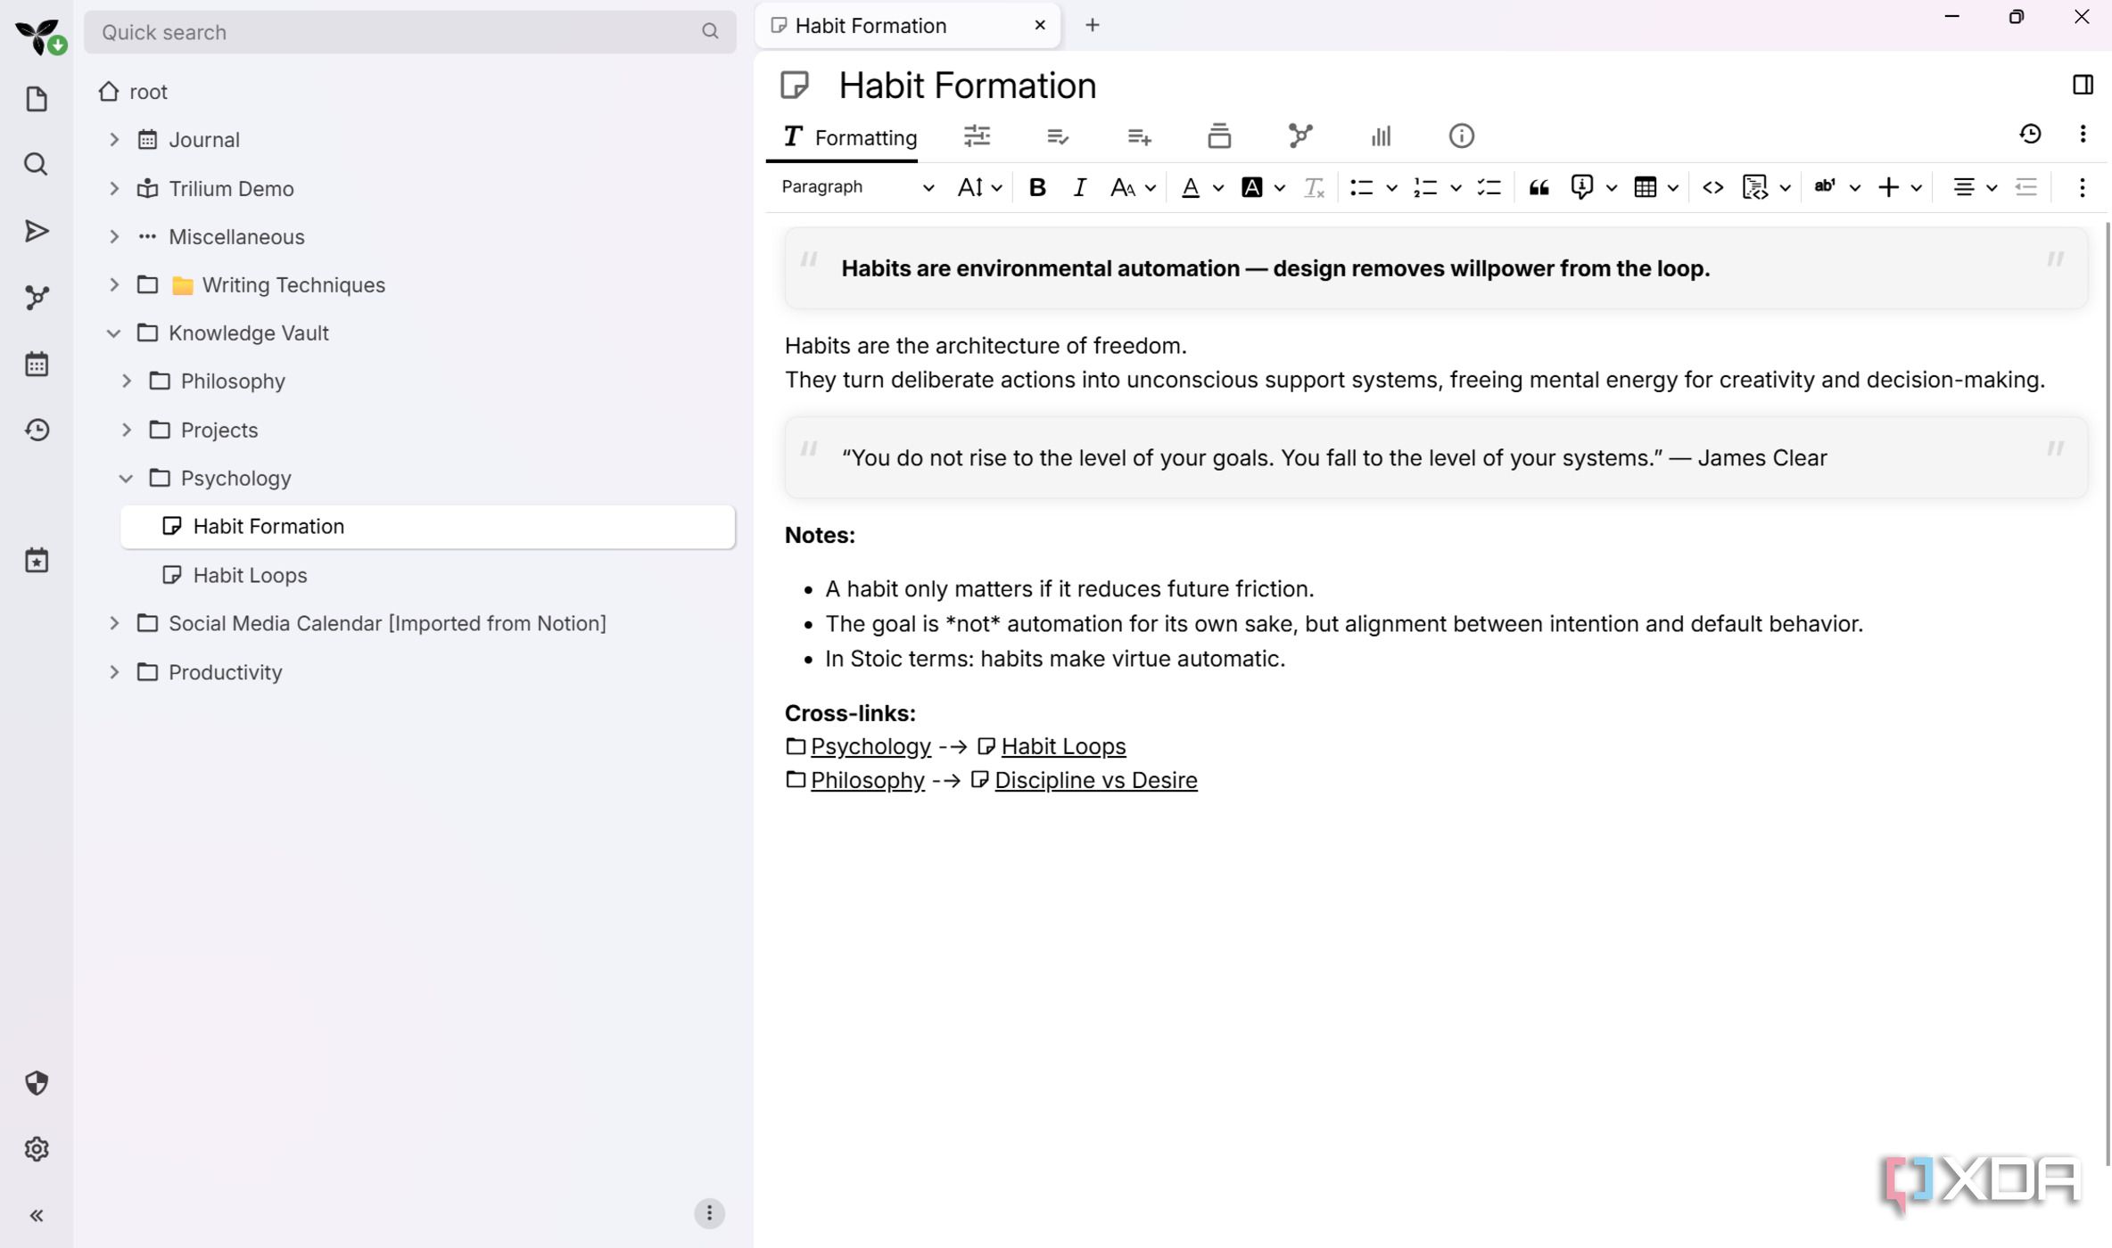
Task: Insert a block quote
Action: (1539, 187)
